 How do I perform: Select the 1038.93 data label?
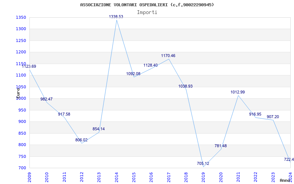(x=186, y=86)
